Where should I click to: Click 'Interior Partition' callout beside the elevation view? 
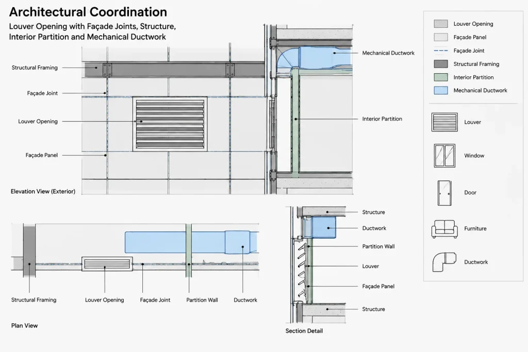382,119
